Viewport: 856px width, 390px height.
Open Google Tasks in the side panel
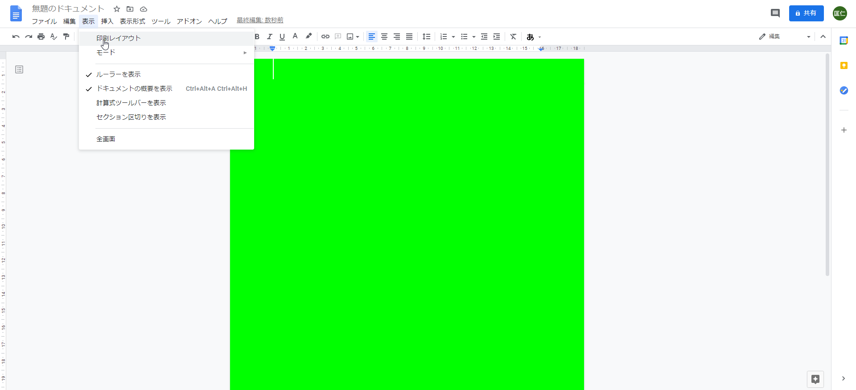click(x=844, y=90)
